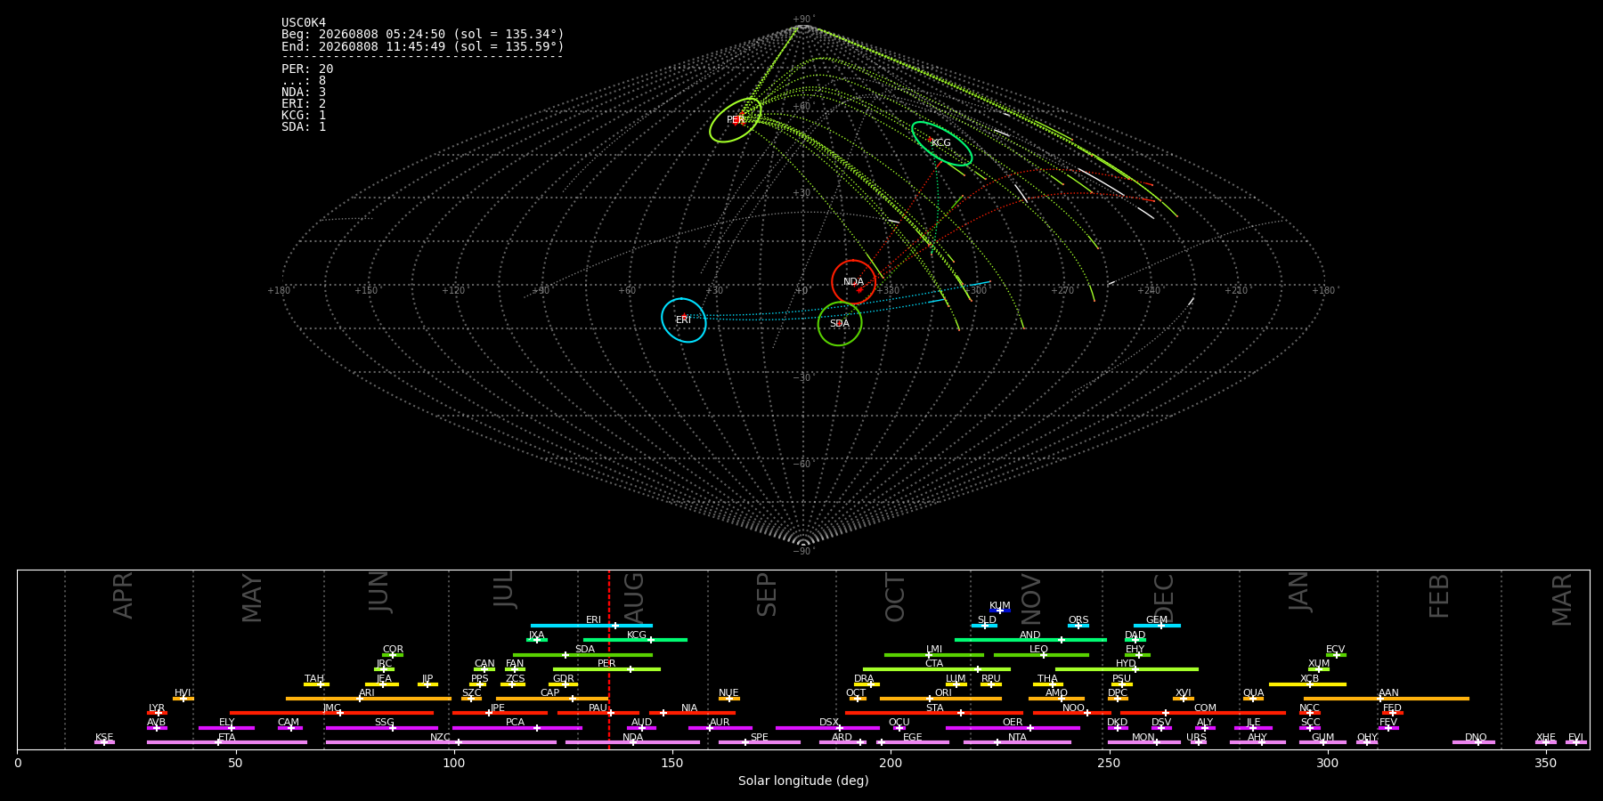Click the Solar longitude axis label

point(803,781)
